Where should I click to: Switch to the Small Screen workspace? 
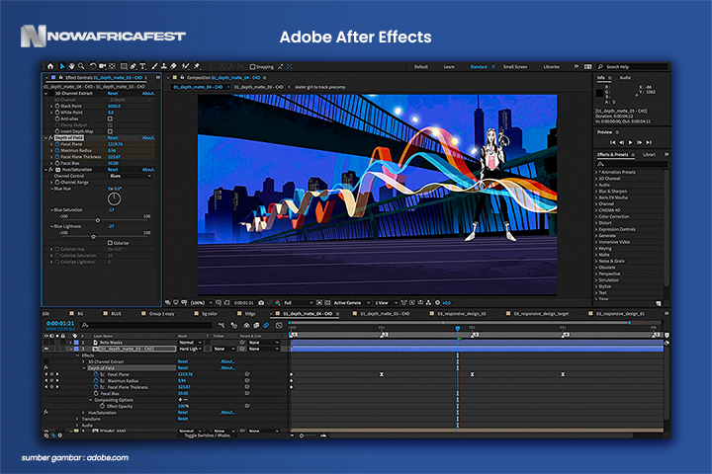pos(515,67)
